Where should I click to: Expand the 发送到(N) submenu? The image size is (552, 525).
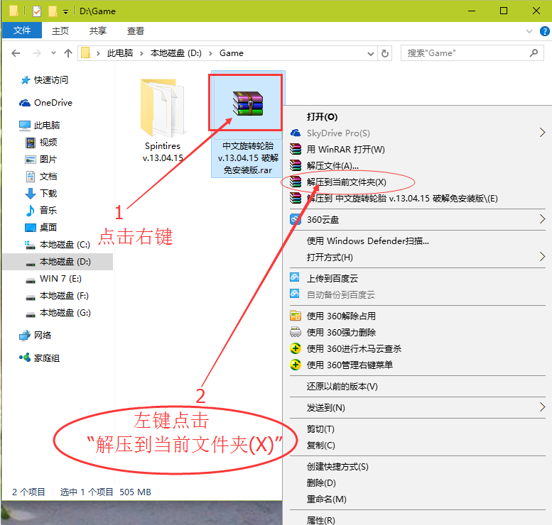tap(418, 407)
